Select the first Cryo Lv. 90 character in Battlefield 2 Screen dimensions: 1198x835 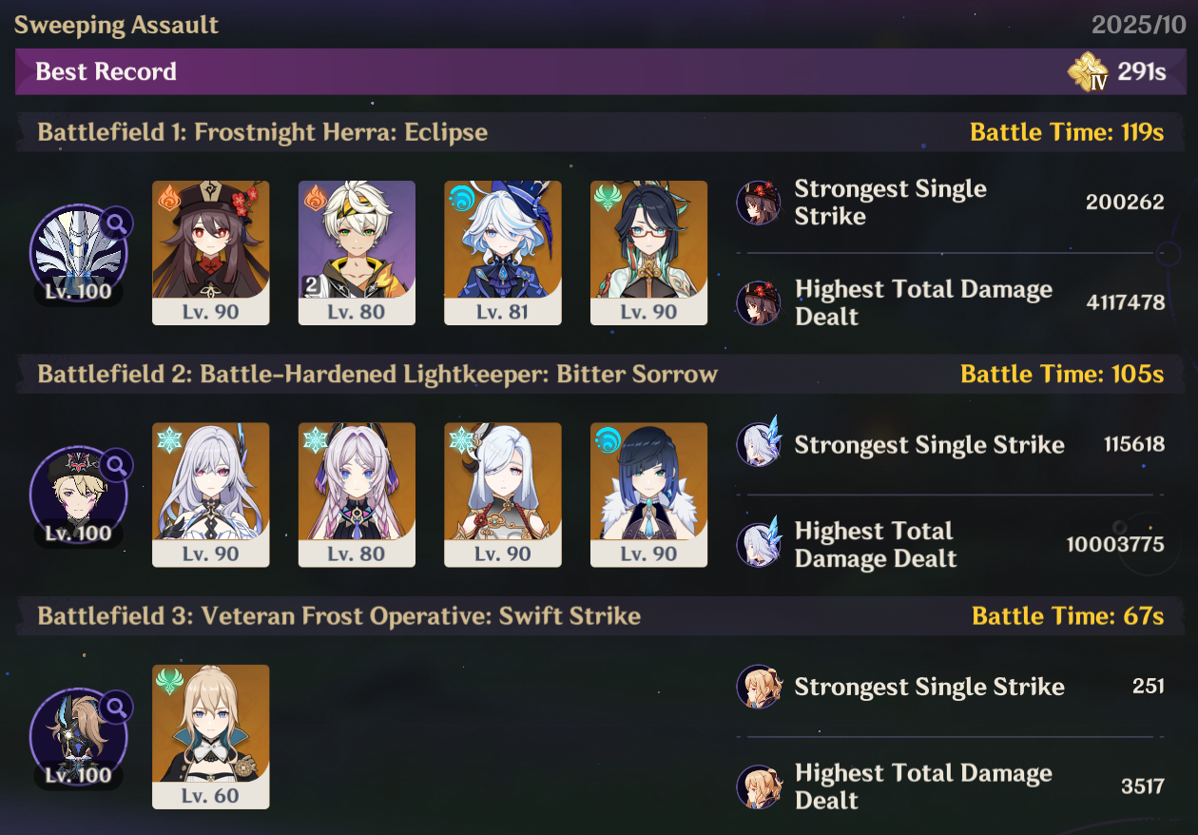coord(211,495)
